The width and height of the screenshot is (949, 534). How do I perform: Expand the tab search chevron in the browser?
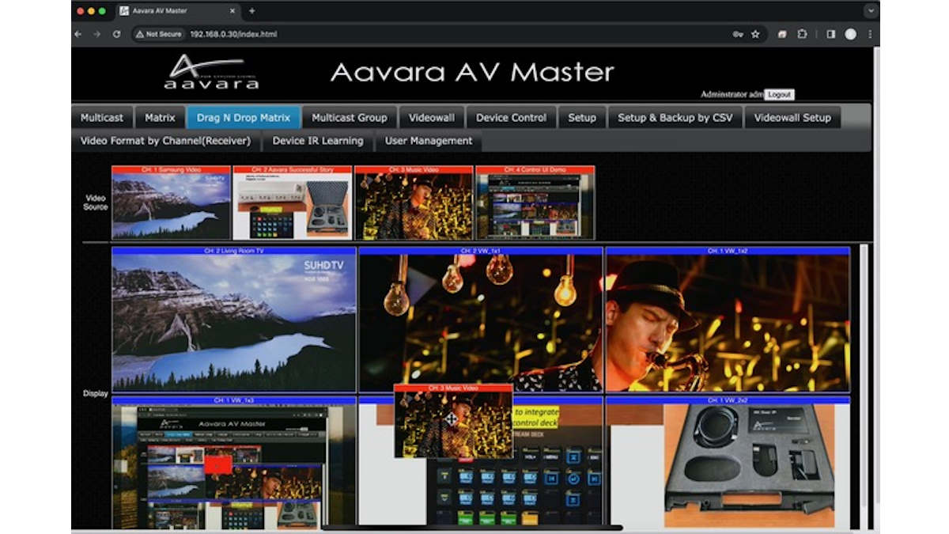coord(871,11)
